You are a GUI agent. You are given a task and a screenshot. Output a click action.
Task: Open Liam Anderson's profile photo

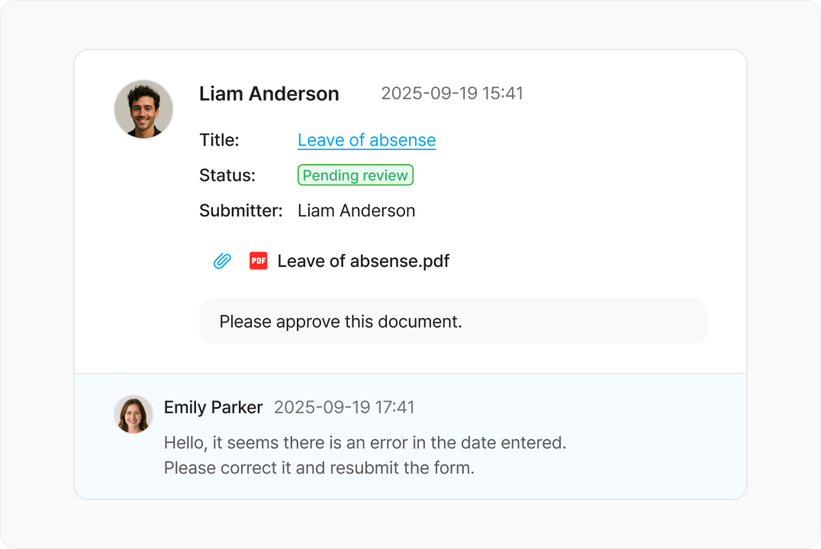143,109
